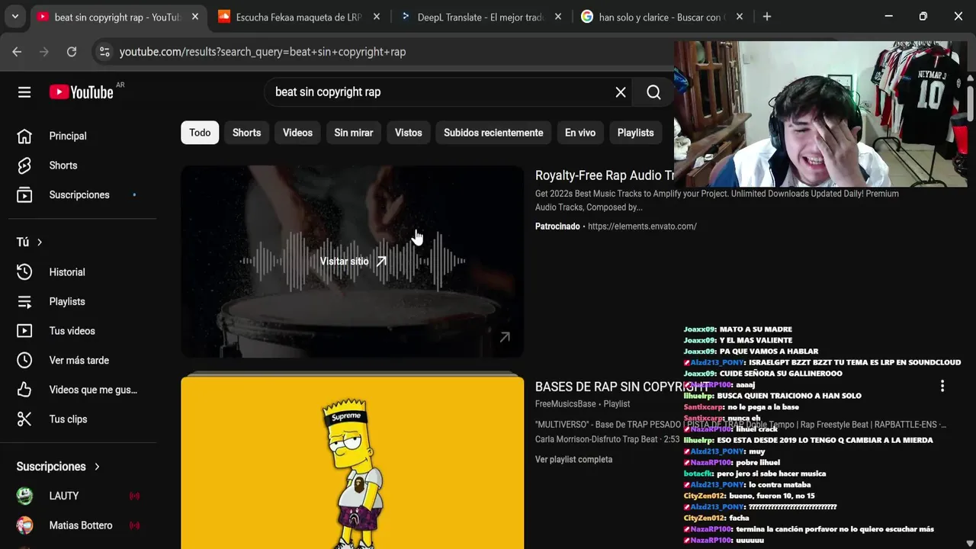Viewport: 976px width, 549px height.
Task: Click the Playlists sidebar icon
Action: (x=24, y=302)
